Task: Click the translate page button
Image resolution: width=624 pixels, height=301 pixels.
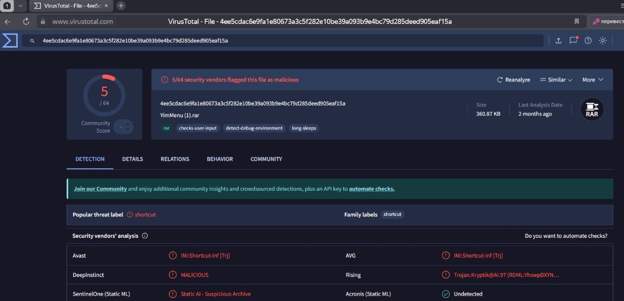Action: point(606,21)
